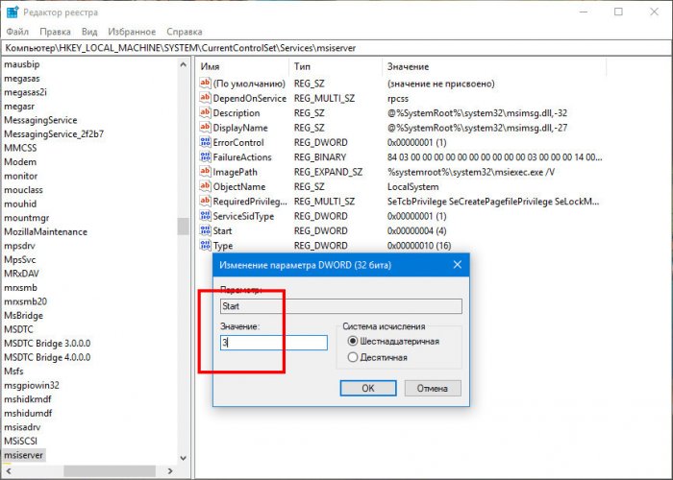Select the MSDTC Bridge 3.0.0.0 key
673x480 pixels.
point(47,344)
